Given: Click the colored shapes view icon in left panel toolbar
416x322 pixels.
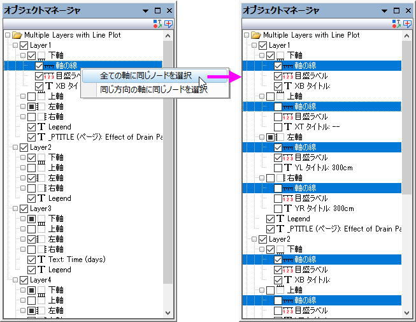Looking at the screenshot, I should tap(157, 24).
